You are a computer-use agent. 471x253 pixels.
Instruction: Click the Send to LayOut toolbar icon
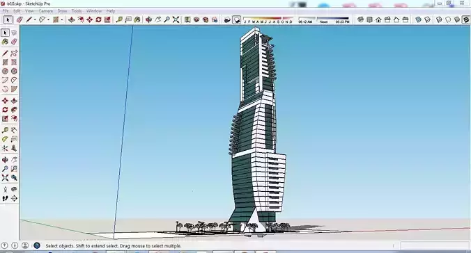[215, 19]
